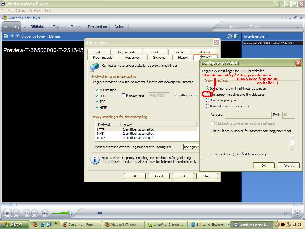Open the Guide tab
This screenshot has height=229, width=305.
119,27
